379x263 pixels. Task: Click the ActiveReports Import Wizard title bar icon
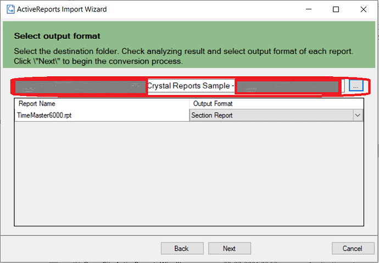click(x=10, y=9)
